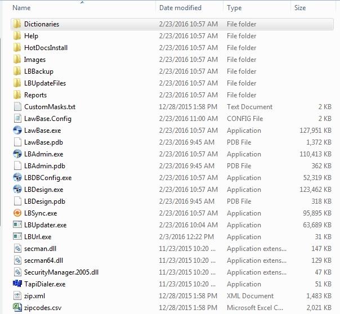The image size is (340, 314).
Task: Click the LBDesign.exe application icon
Action: [17, 190]
